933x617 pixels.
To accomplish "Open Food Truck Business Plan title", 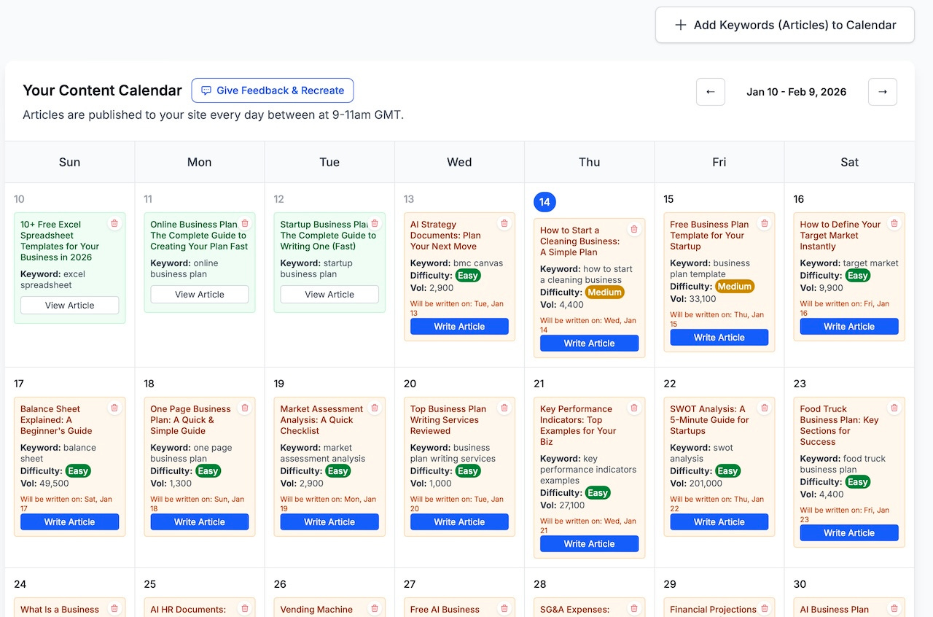I will 839,425.
